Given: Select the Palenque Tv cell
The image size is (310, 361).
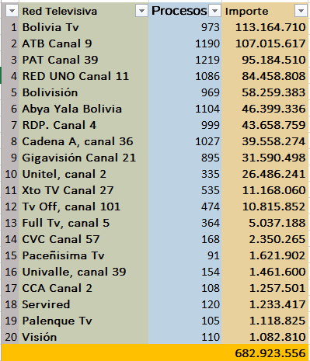Looking at the screenshot, I should pos(84,321).
